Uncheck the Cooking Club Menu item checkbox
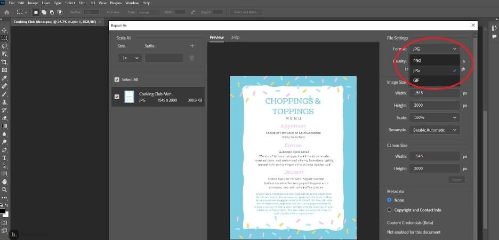 (x=117, y=97)
